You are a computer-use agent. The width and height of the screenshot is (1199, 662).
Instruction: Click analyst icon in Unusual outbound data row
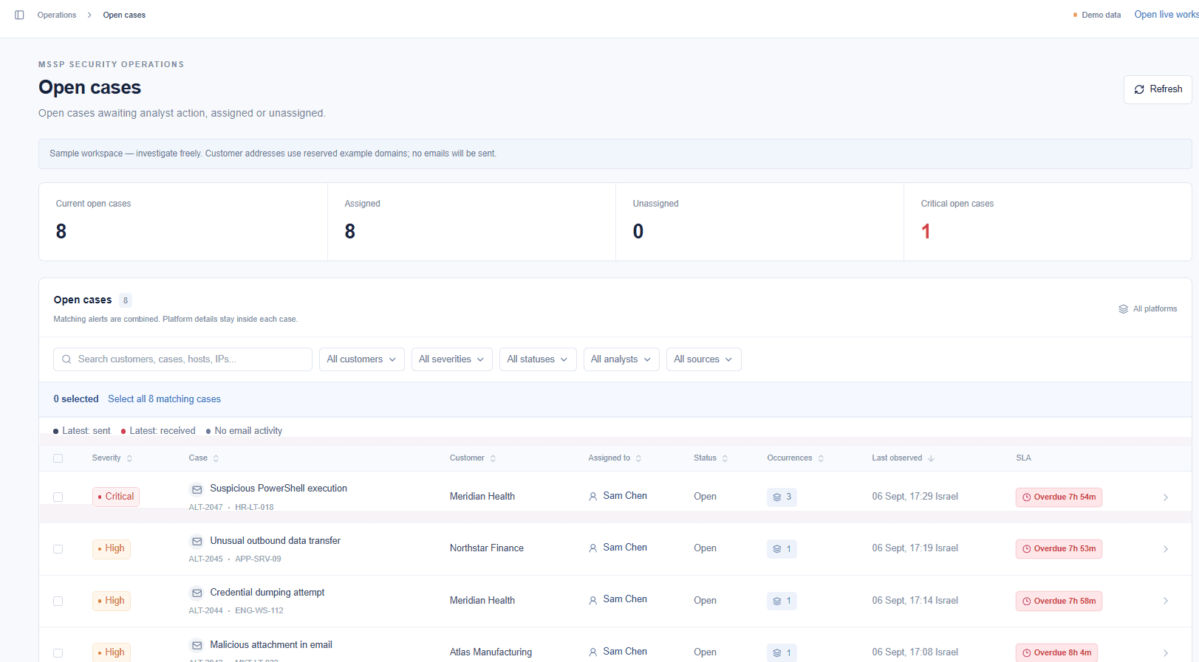coord(592,548)
